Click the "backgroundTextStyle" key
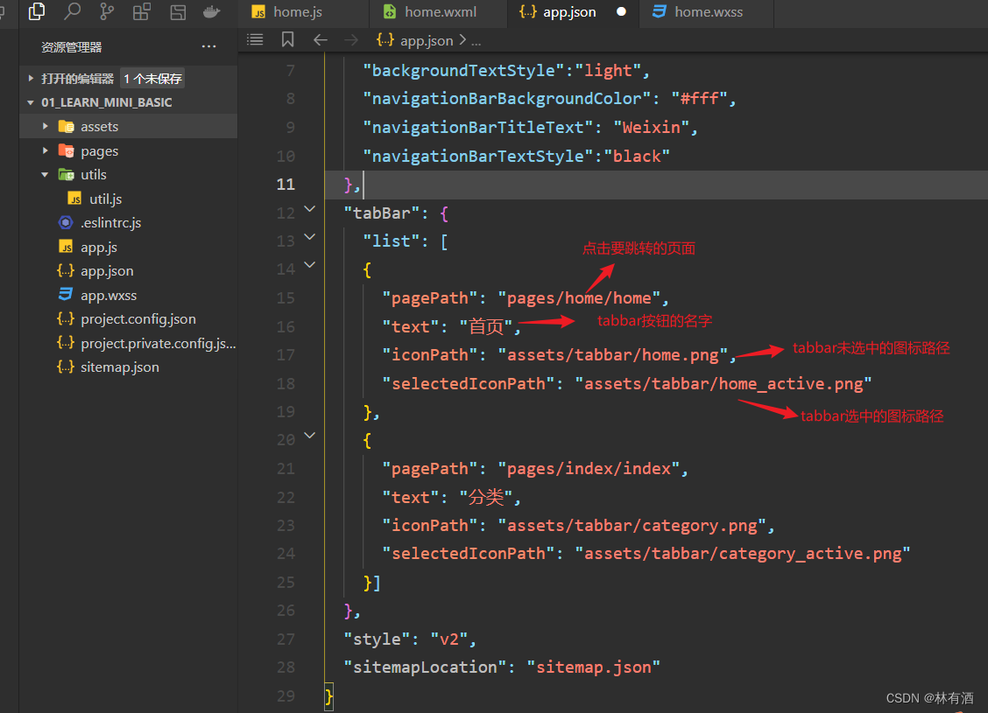 [463, 71]
